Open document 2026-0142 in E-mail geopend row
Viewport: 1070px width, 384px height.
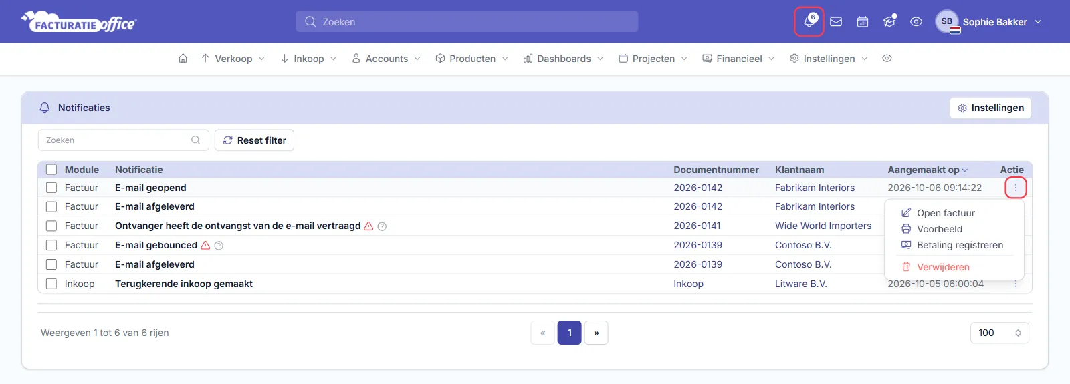(698, 188)
